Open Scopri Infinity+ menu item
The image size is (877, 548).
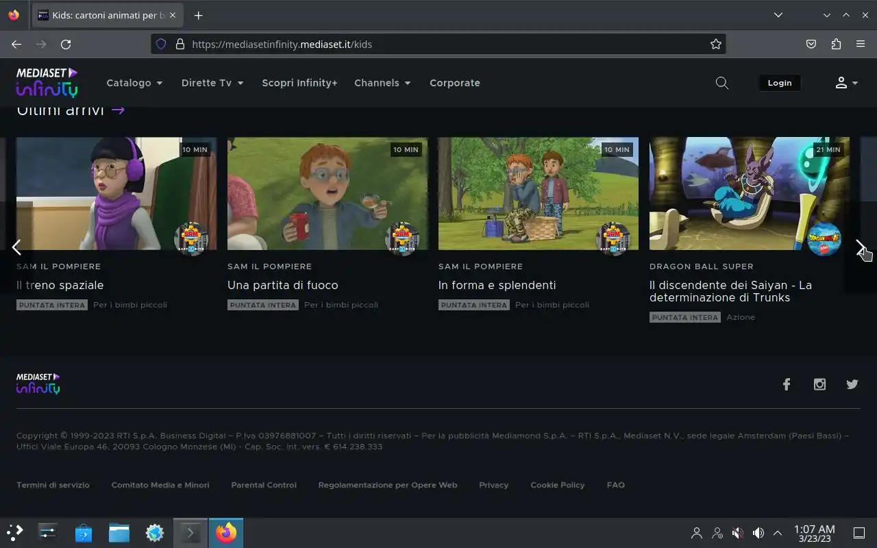299,83
